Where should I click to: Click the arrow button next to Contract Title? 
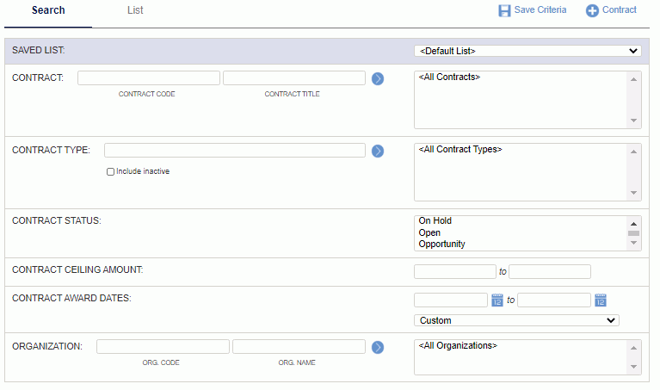click(x=378, y=78)
